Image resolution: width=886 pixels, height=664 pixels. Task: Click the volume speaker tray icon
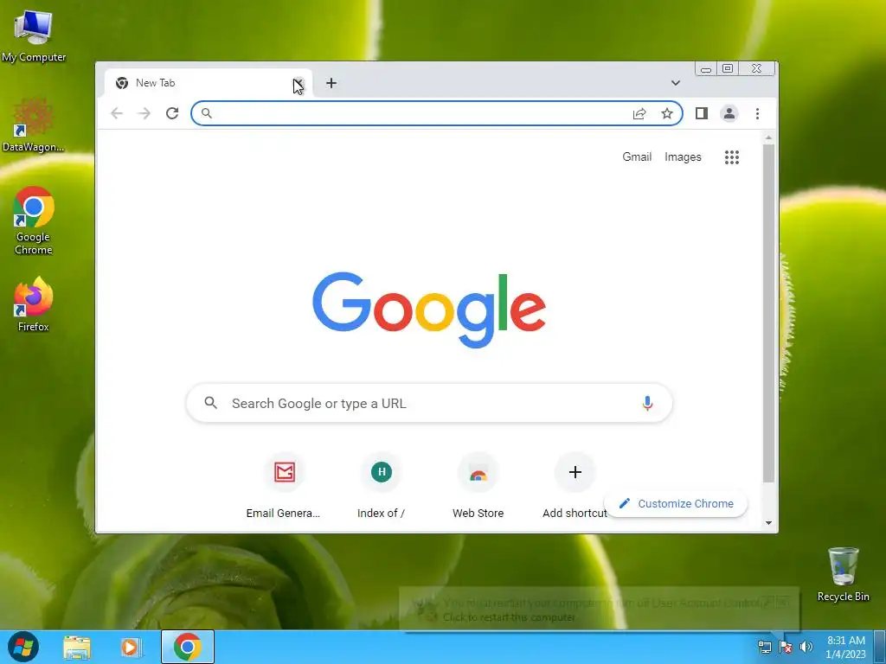tap(806, 647)
